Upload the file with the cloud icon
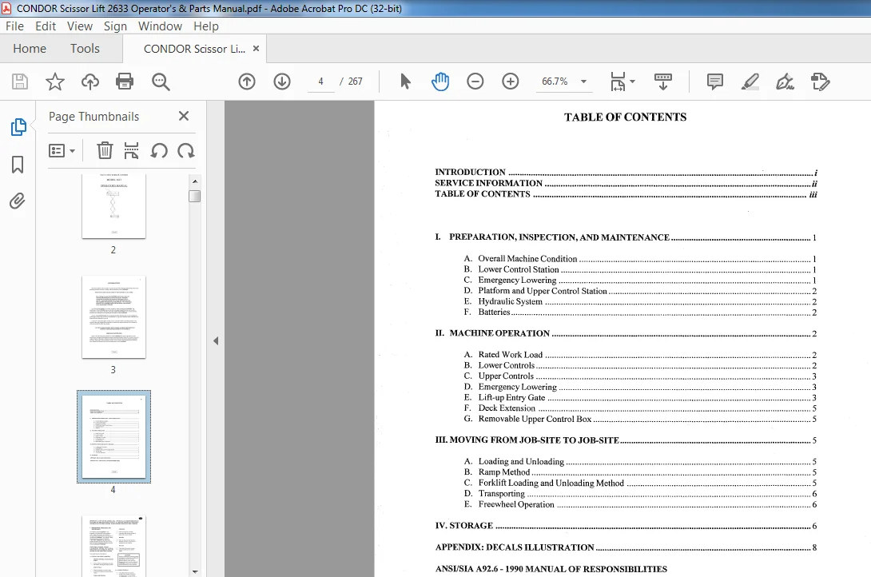Image resolution: width=871 pixels, height=577 pixels. [x=90, y=82]
